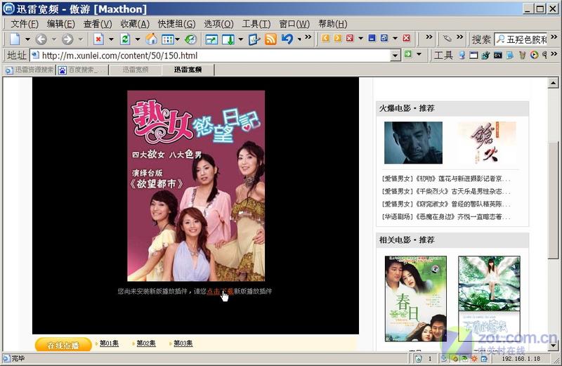Screen dimensions: 562x366
Task: Show more tool icons chevron after 工具
Action: [x=554, y=54]
